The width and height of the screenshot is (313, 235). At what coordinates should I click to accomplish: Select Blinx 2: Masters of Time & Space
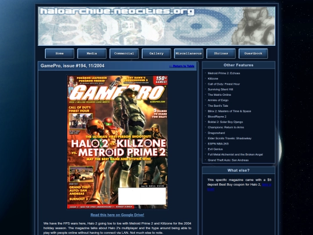pyautogui.click(x=230, y=111)
